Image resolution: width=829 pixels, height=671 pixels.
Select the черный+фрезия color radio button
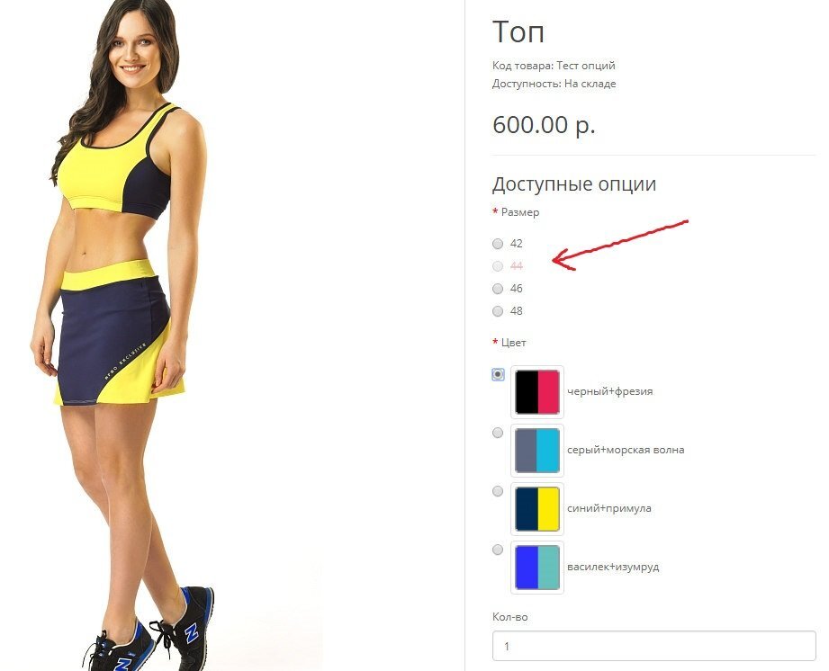pyautogui.click(x=498, y=374)
